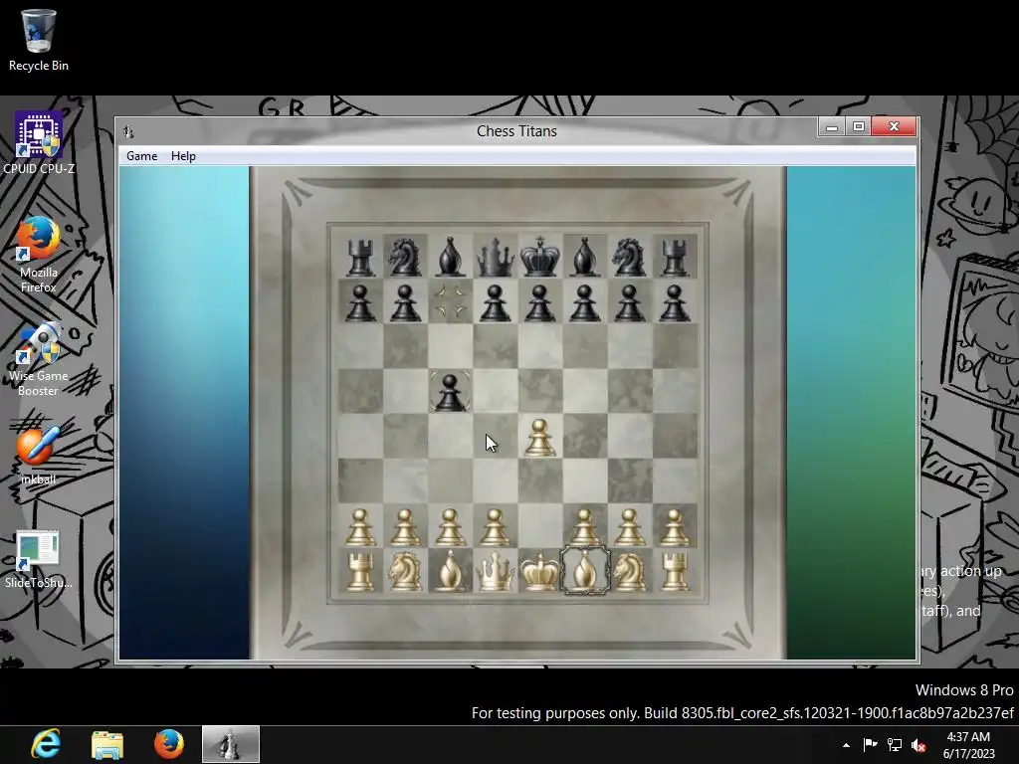
Task: Open network tray icon
Action: (895, 744)
